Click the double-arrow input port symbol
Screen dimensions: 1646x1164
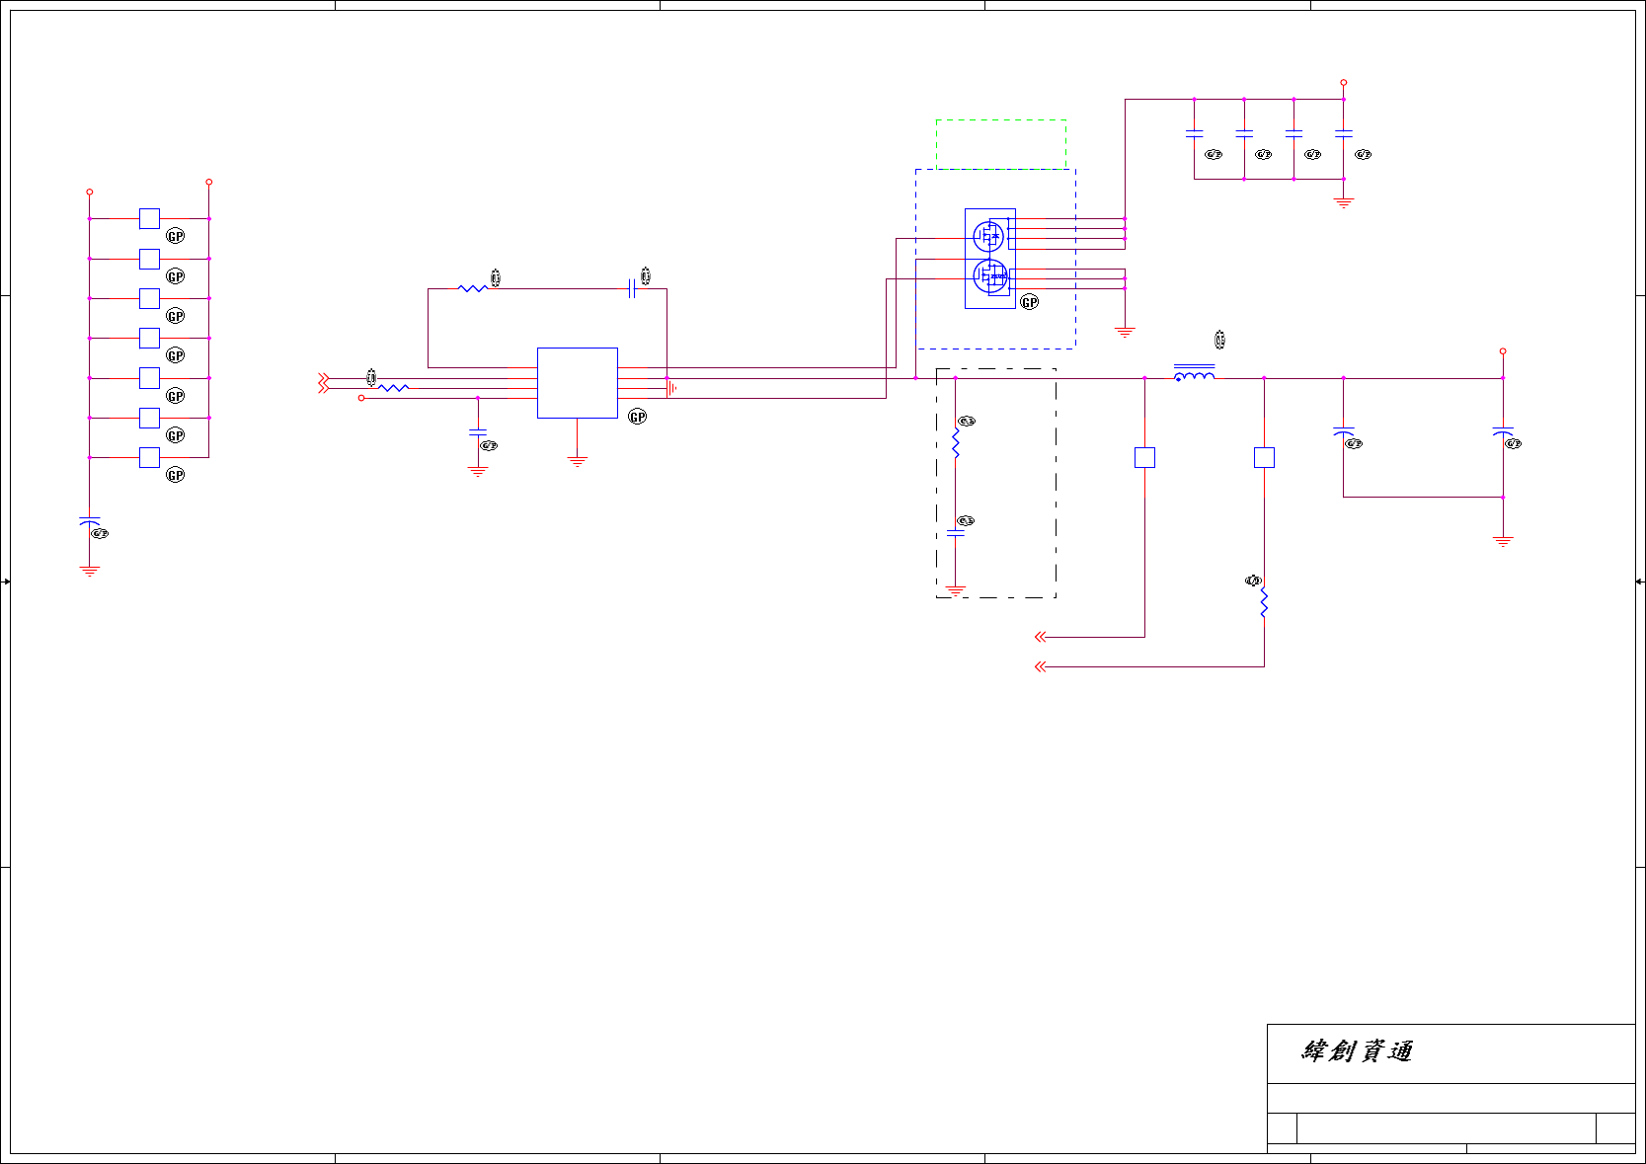click(x=323, y=383)
